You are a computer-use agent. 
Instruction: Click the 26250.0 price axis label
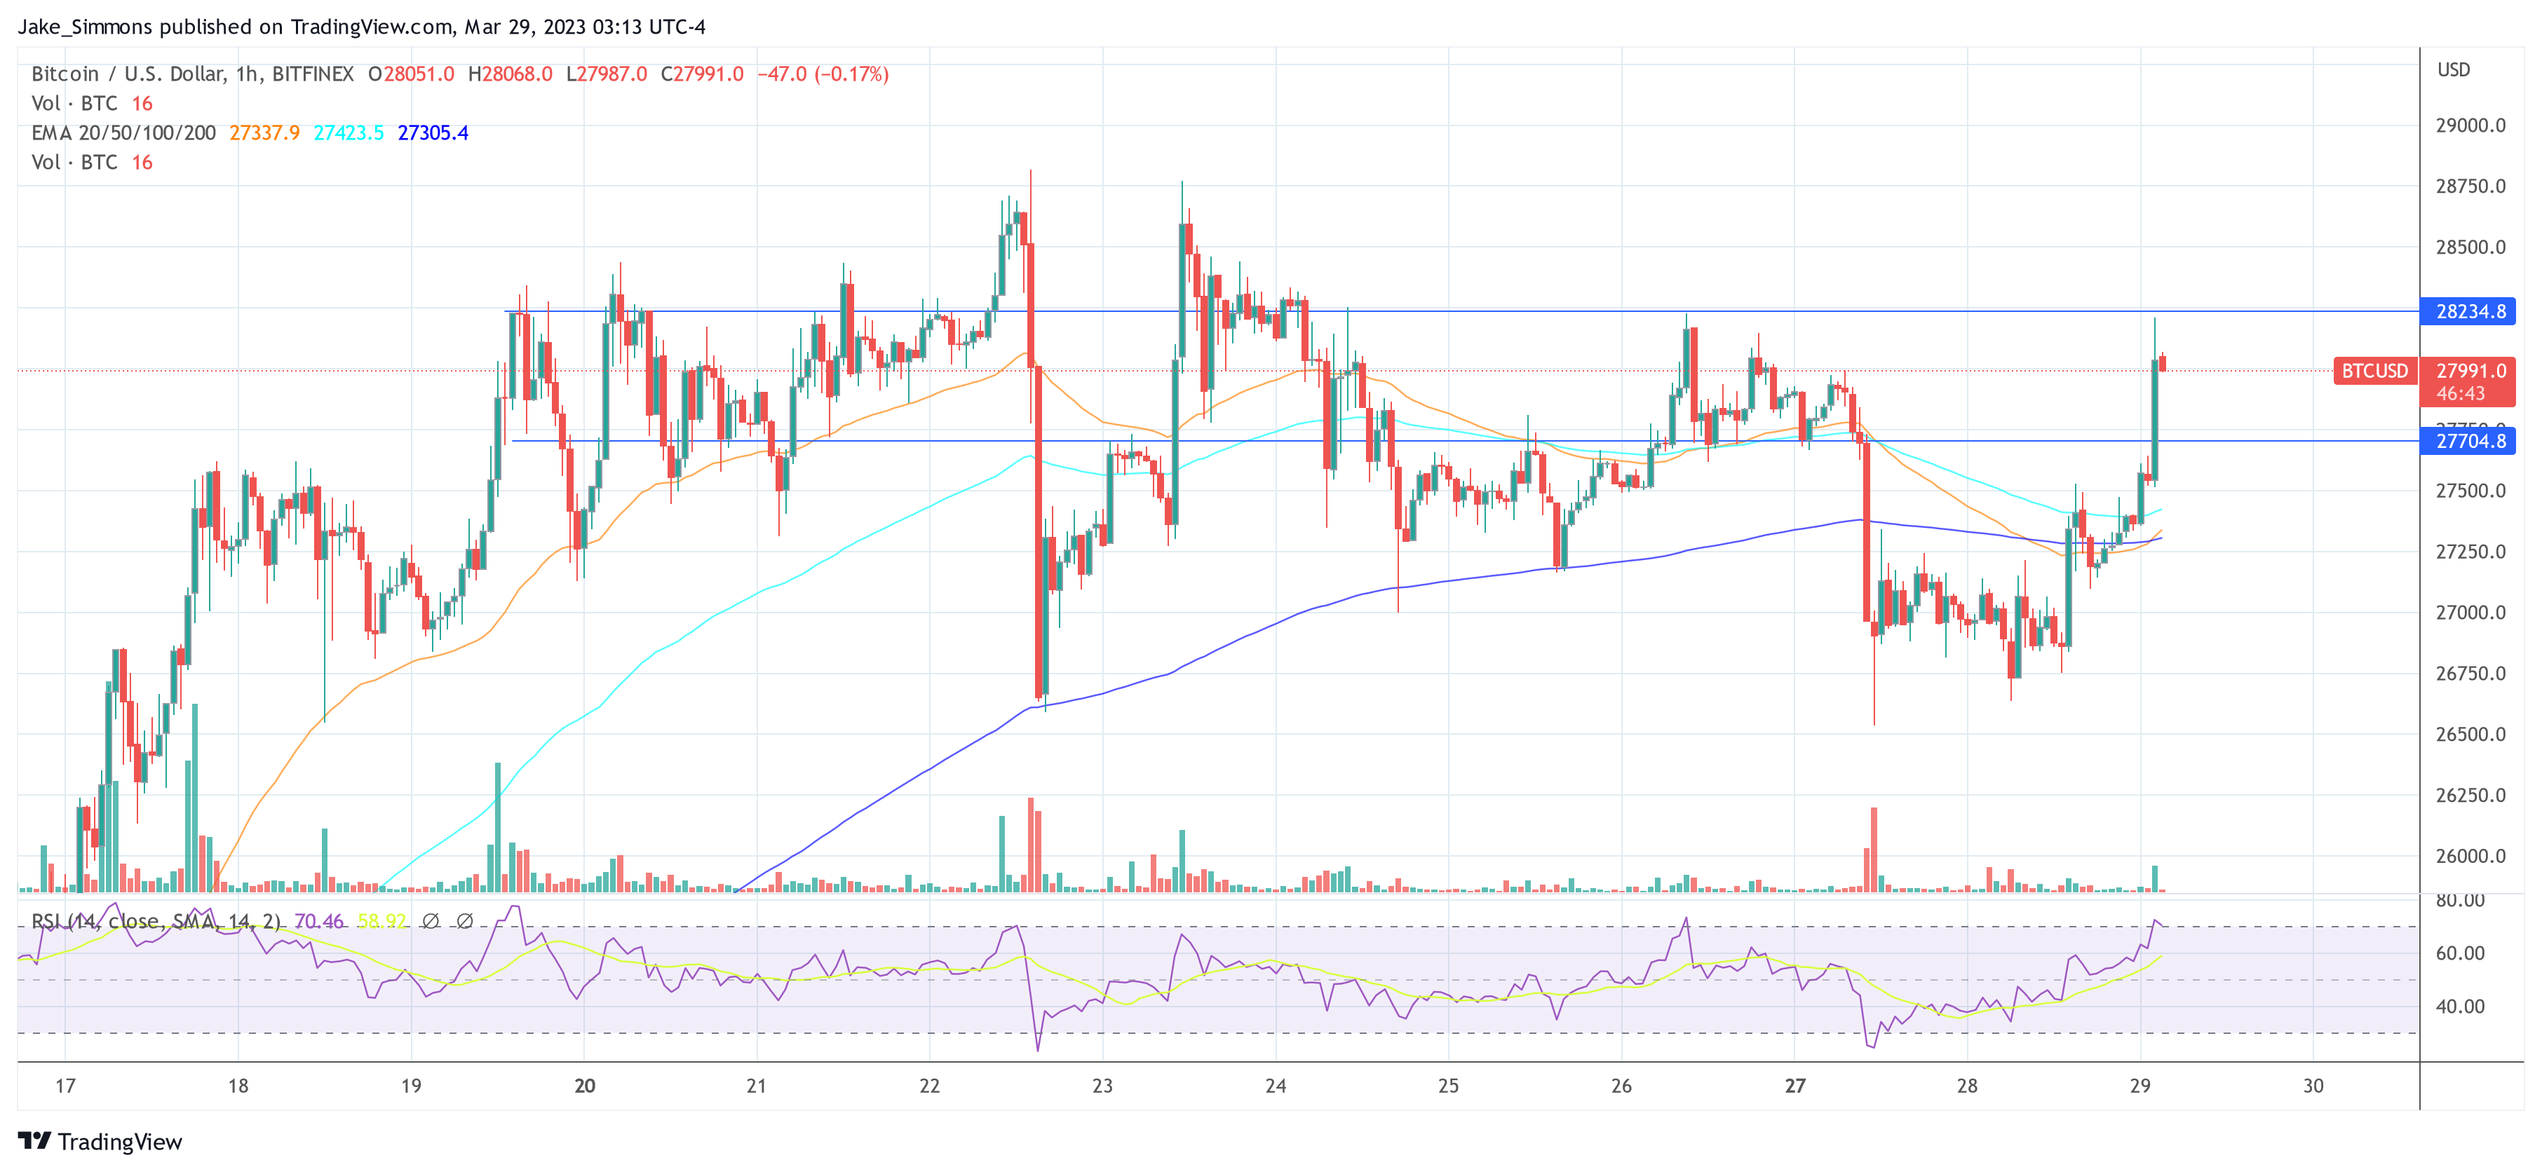pyautogui.click(x=2470, y=795)
